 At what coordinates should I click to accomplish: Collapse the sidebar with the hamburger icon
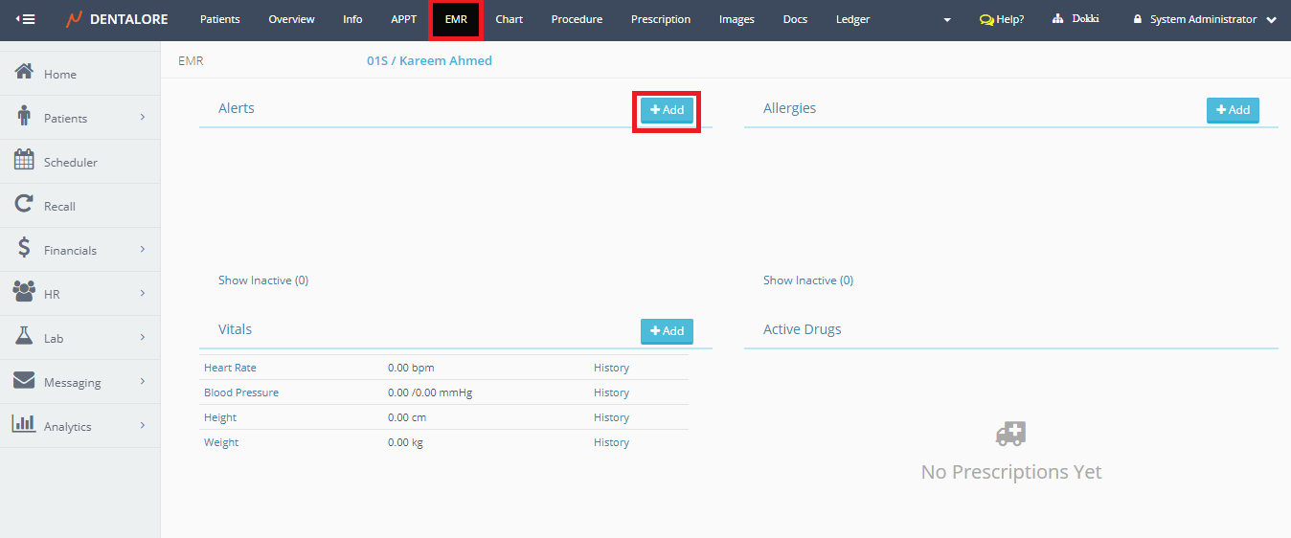(x=25, y=19)
